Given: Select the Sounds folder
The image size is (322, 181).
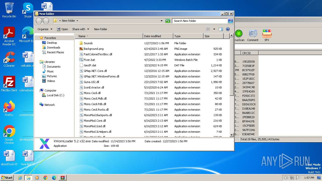Looking at the screenshot, I should coord(88,43).
